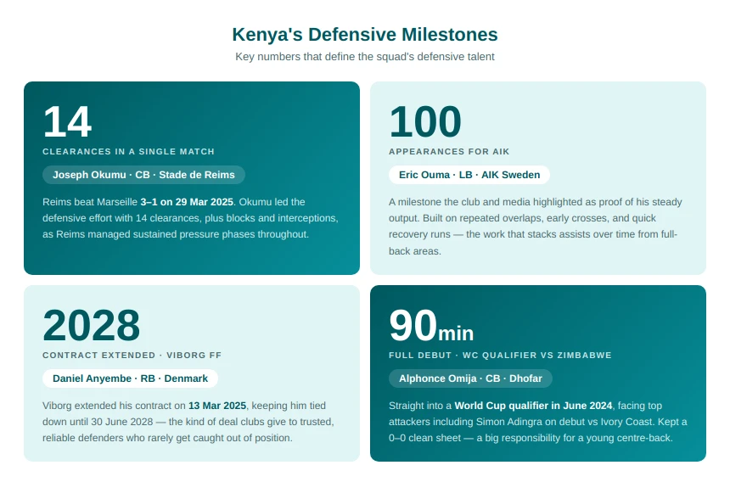Click the heading "Kenya's Defensive Milestones"
730x482 pixels.
[364, 35]
